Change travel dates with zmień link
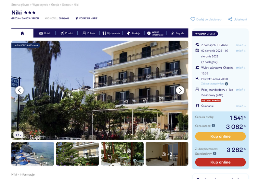 pos(240,51)
